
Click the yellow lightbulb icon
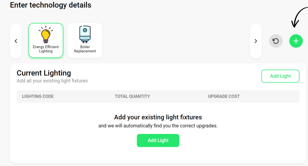tap(46, 35)
